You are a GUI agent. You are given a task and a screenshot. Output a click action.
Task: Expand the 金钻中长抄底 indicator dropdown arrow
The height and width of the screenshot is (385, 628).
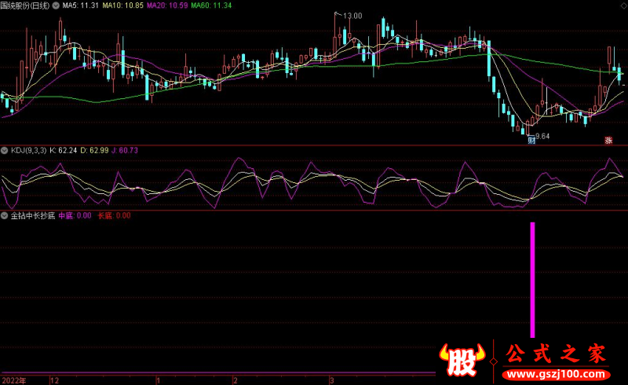5,215
